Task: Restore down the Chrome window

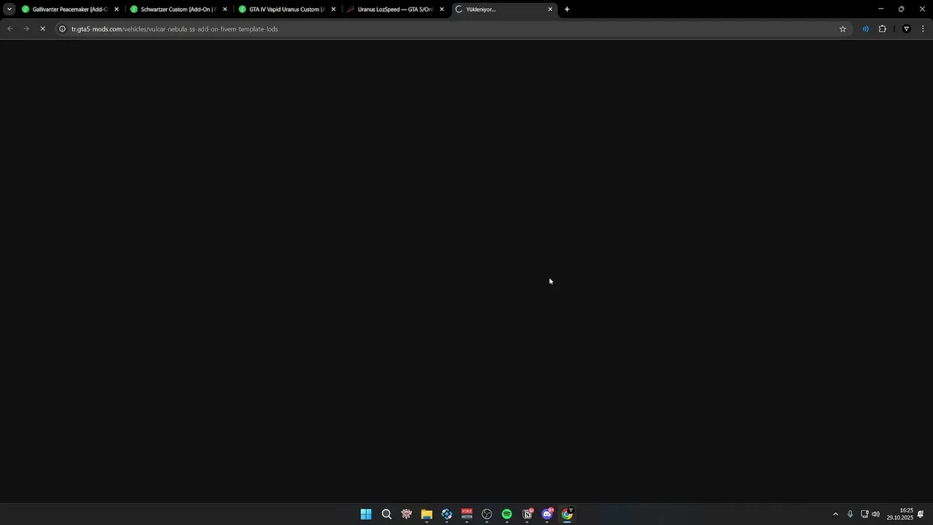Action: pyautogui.click(x=901, y=9)
